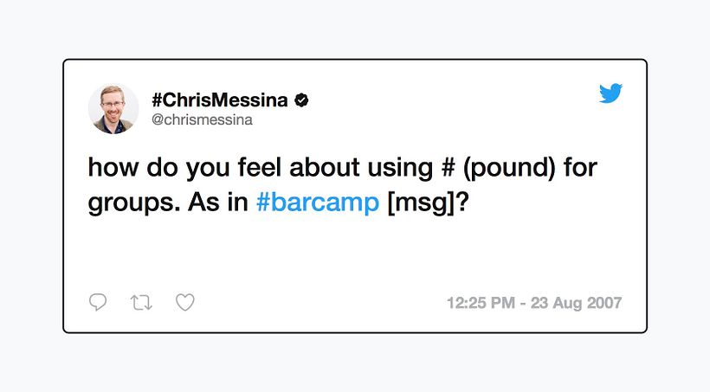Visit the @chrismessina handle
710x392 pixels.
[202, 120]
